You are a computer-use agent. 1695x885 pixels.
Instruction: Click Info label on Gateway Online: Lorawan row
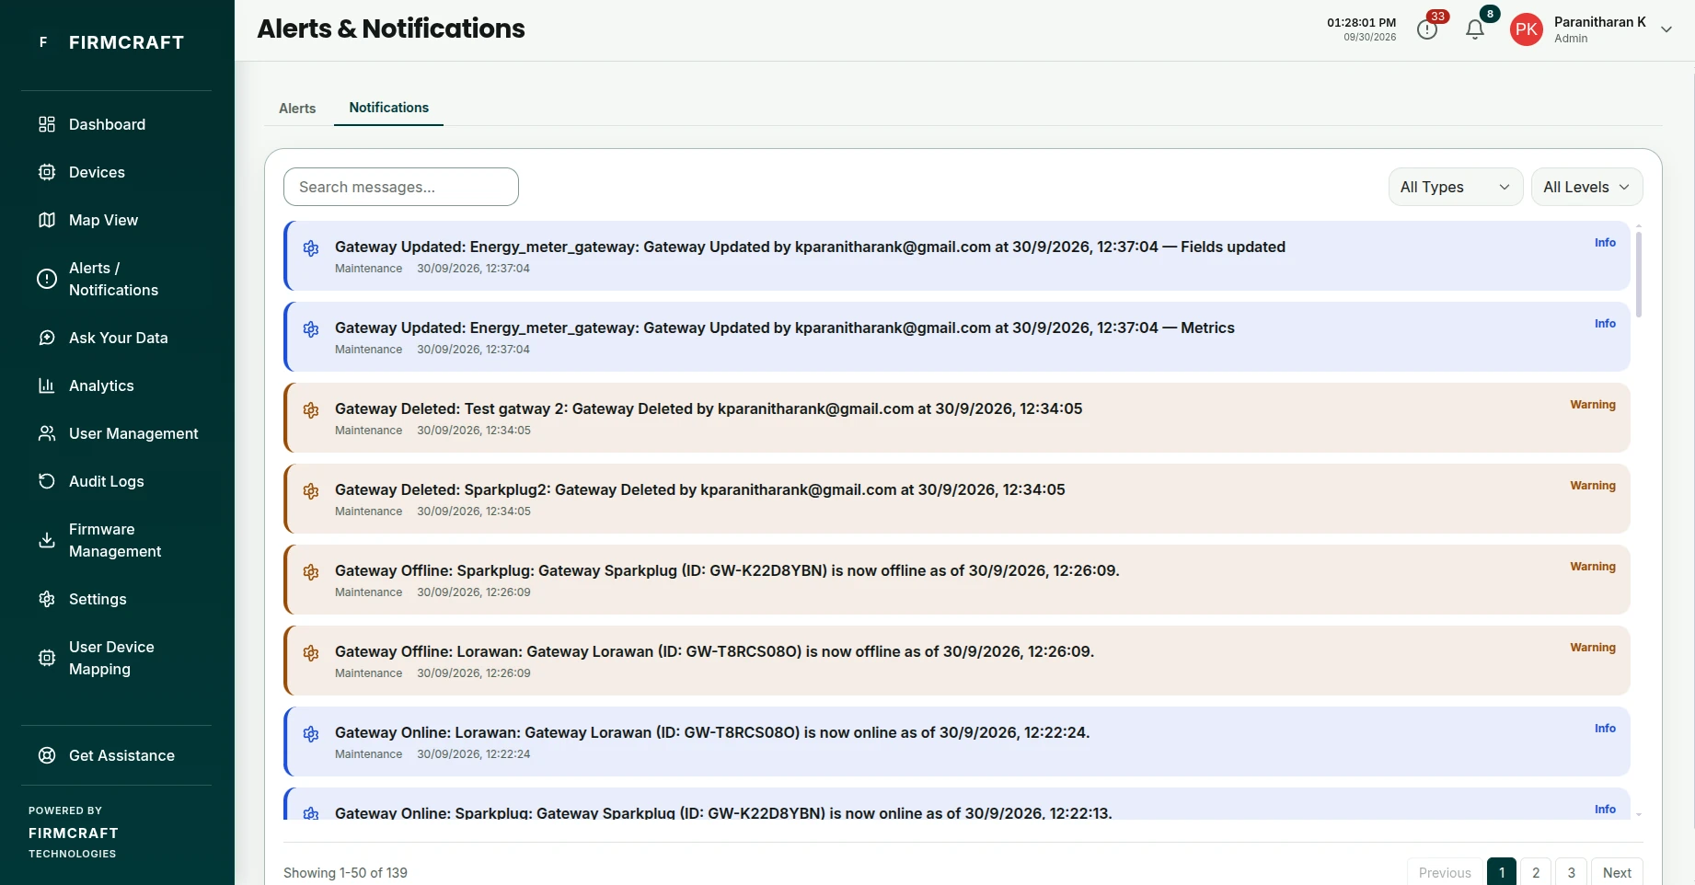click(1605, 729)
